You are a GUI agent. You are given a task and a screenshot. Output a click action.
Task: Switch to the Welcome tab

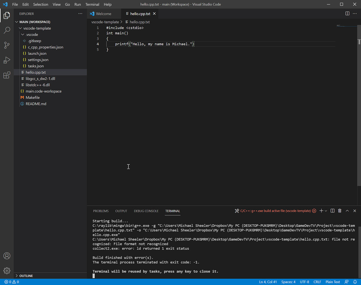(x=104, y=13)
